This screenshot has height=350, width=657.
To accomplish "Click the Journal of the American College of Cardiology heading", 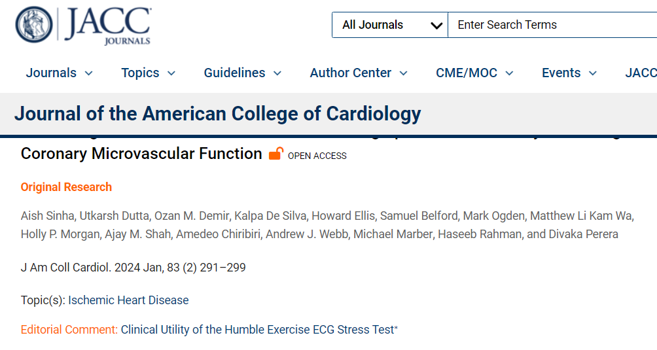I will pyautogui.click(x=217, y=113).
